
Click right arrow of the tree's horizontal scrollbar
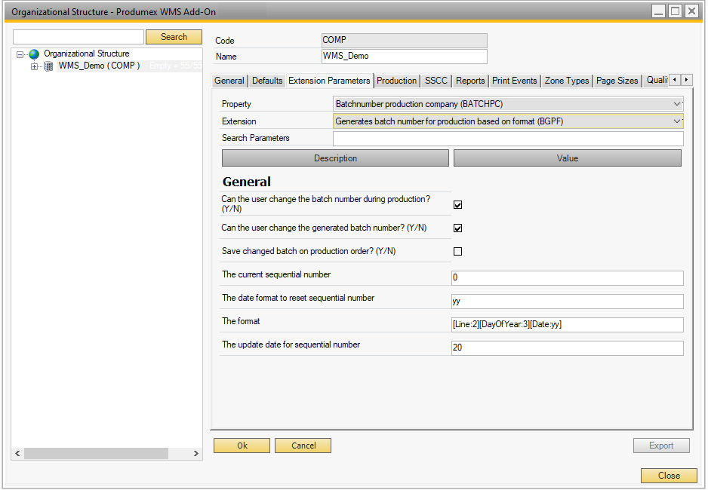(x=196, y=454)
